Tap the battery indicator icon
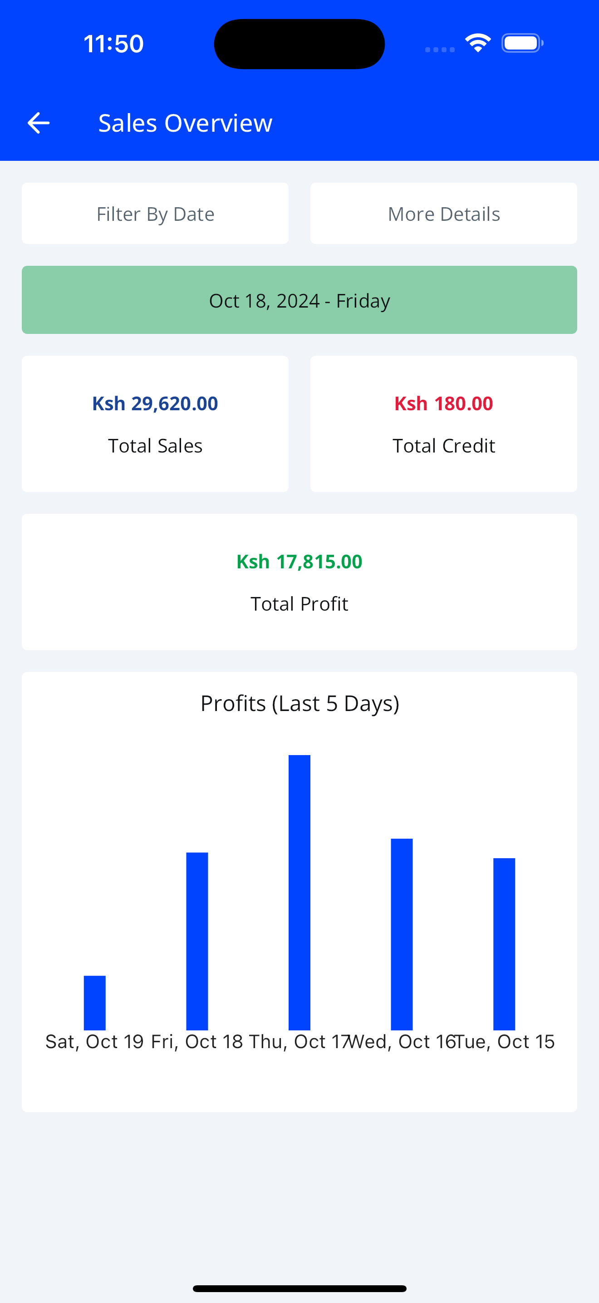599x1303 pixels. (522, 43)
